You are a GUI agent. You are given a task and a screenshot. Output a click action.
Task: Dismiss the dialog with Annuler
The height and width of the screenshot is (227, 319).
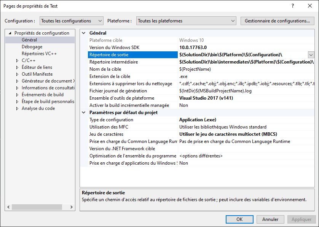pyautogui.click(x=270, y=219)
